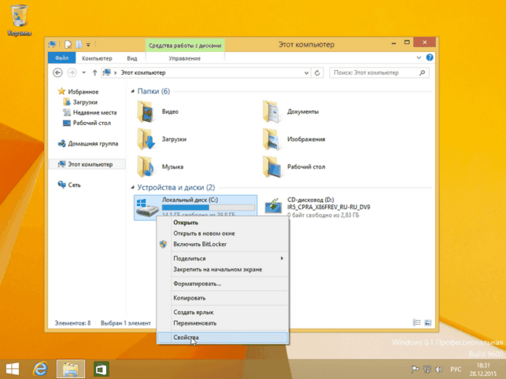Viewport: 506px width, 379px height.
Task: Select the Документы folder icon
Action: pyautogui.click(x=271, y=112)
